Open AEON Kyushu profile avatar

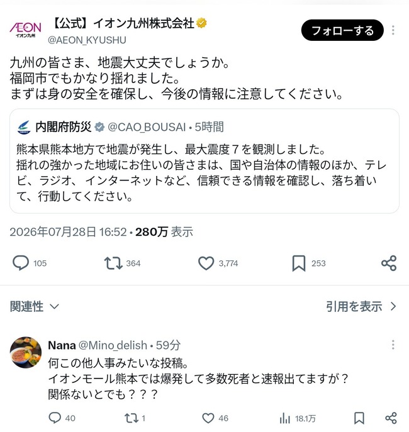(25, 28)
